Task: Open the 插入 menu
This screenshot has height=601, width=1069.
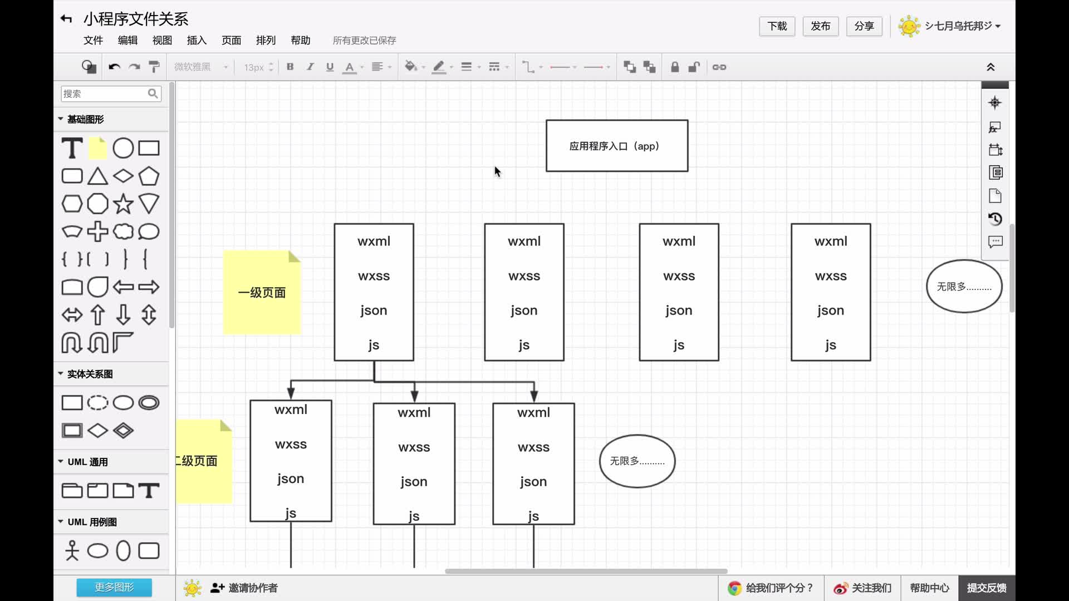Action: [x=197, y=40]
